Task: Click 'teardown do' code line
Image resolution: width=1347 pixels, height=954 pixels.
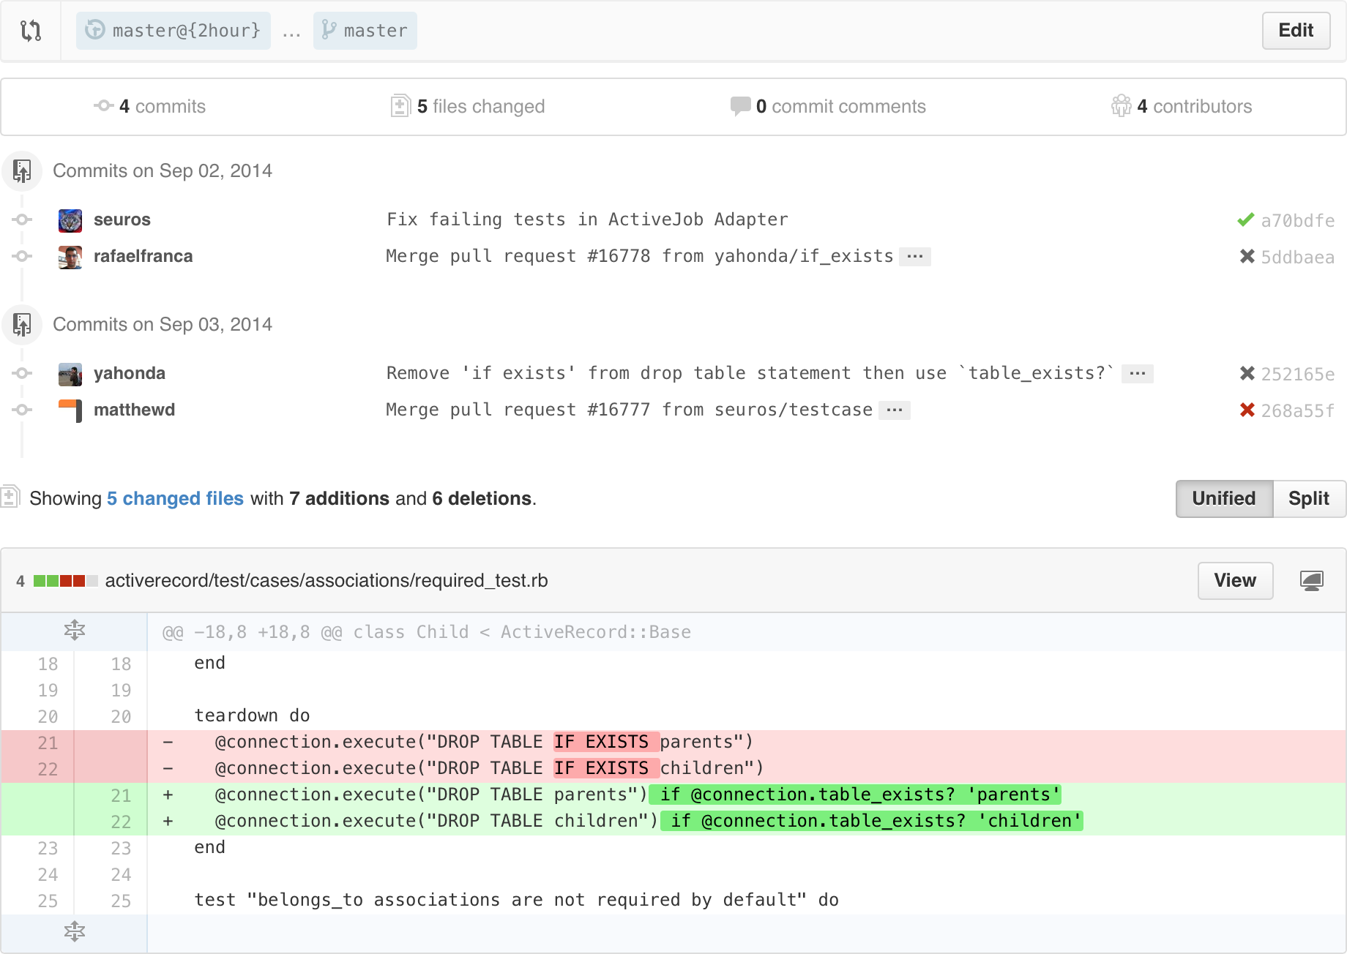Action: [x=252, y=715]
